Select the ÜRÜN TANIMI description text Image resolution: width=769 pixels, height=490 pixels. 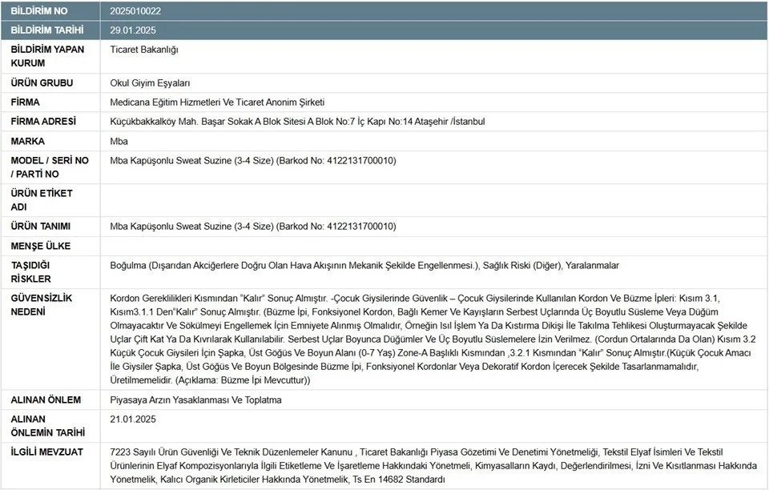coord(253,226)
